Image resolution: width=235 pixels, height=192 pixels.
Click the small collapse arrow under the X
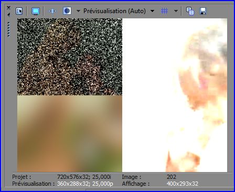click(8, 15)
